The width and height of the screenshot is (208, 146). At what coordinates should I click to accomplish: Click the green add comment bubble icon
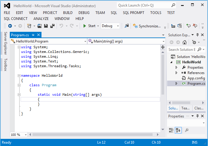coord(188,26)
